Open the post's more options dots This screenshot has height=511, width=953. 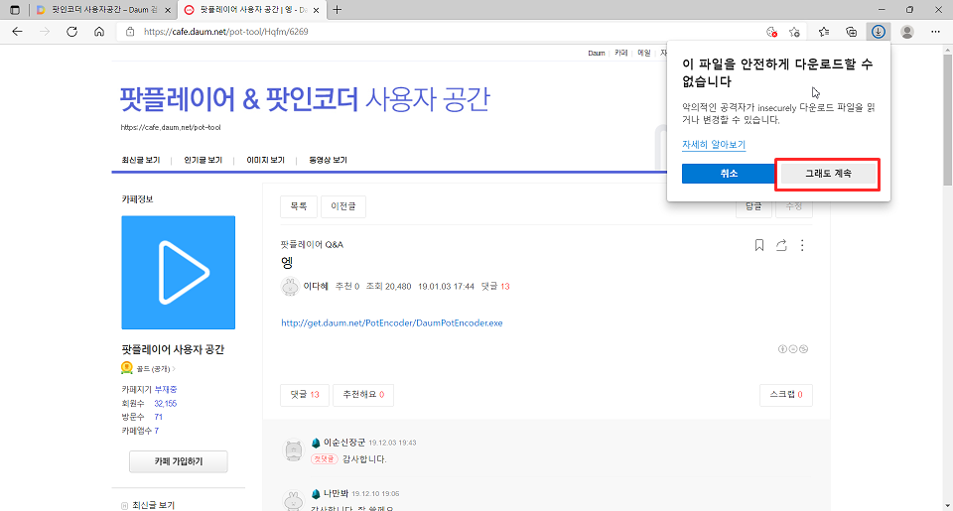pyautogui.click(x=802, y=245)
